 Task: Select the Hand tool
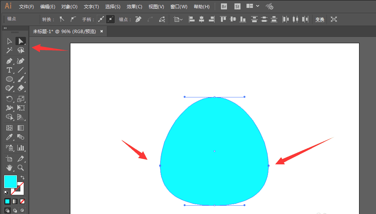(9, 168)
